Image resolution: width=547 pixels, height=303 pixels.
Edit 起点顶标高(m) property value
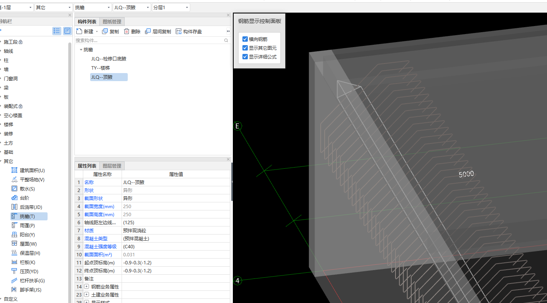(x=176, y=263)
